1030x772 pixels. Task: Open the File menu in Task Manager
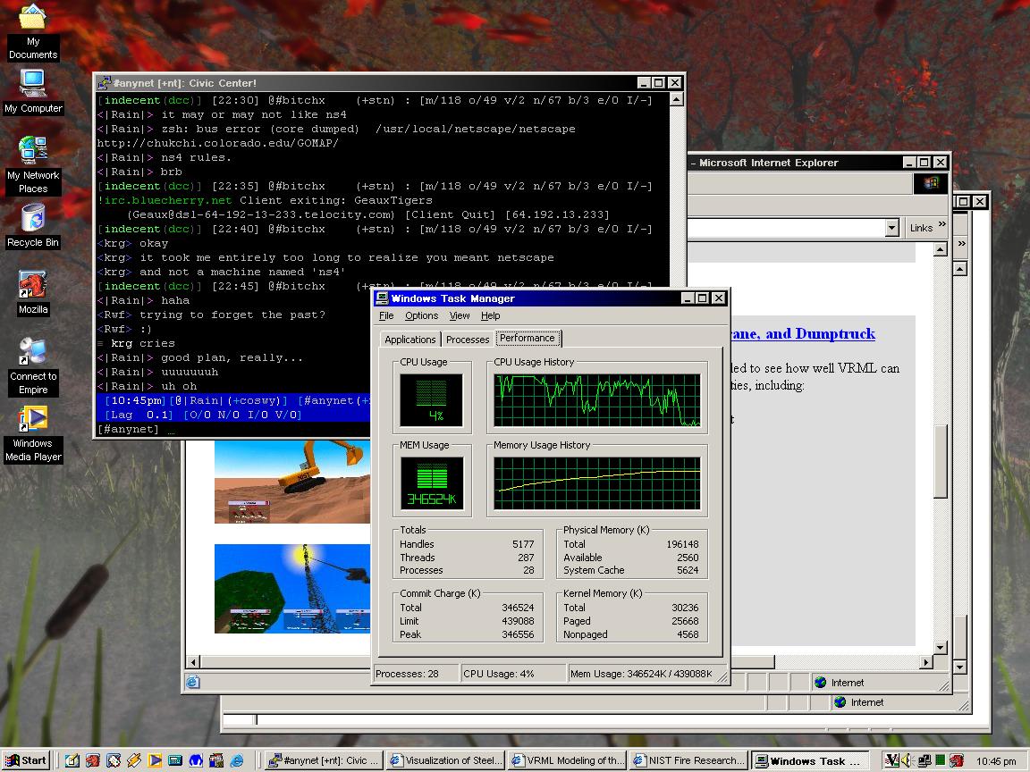point(386,315)
